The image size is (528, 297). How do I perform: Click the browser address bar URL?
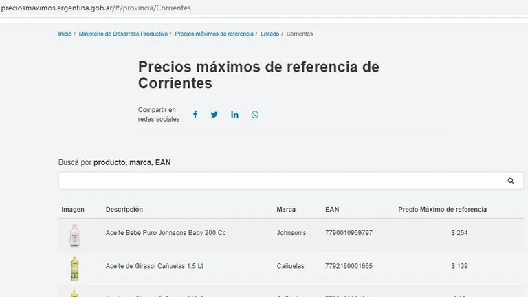pos(96,8)
